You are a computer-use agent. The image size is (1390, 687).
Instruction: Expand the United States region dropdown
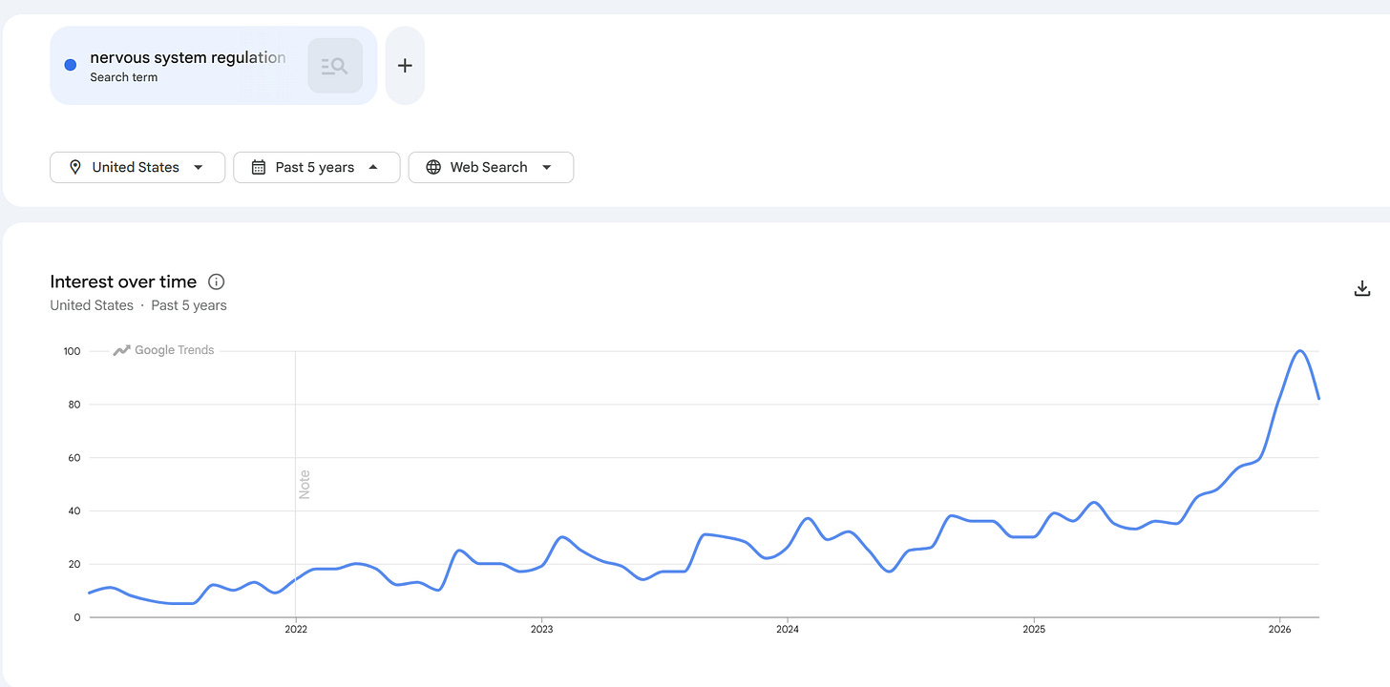point(137,167)
